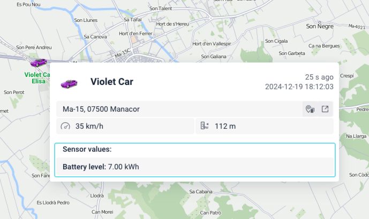369x219 pixels.
Task: Click the Can Patró place label
Action: click(x=210, y=212)
